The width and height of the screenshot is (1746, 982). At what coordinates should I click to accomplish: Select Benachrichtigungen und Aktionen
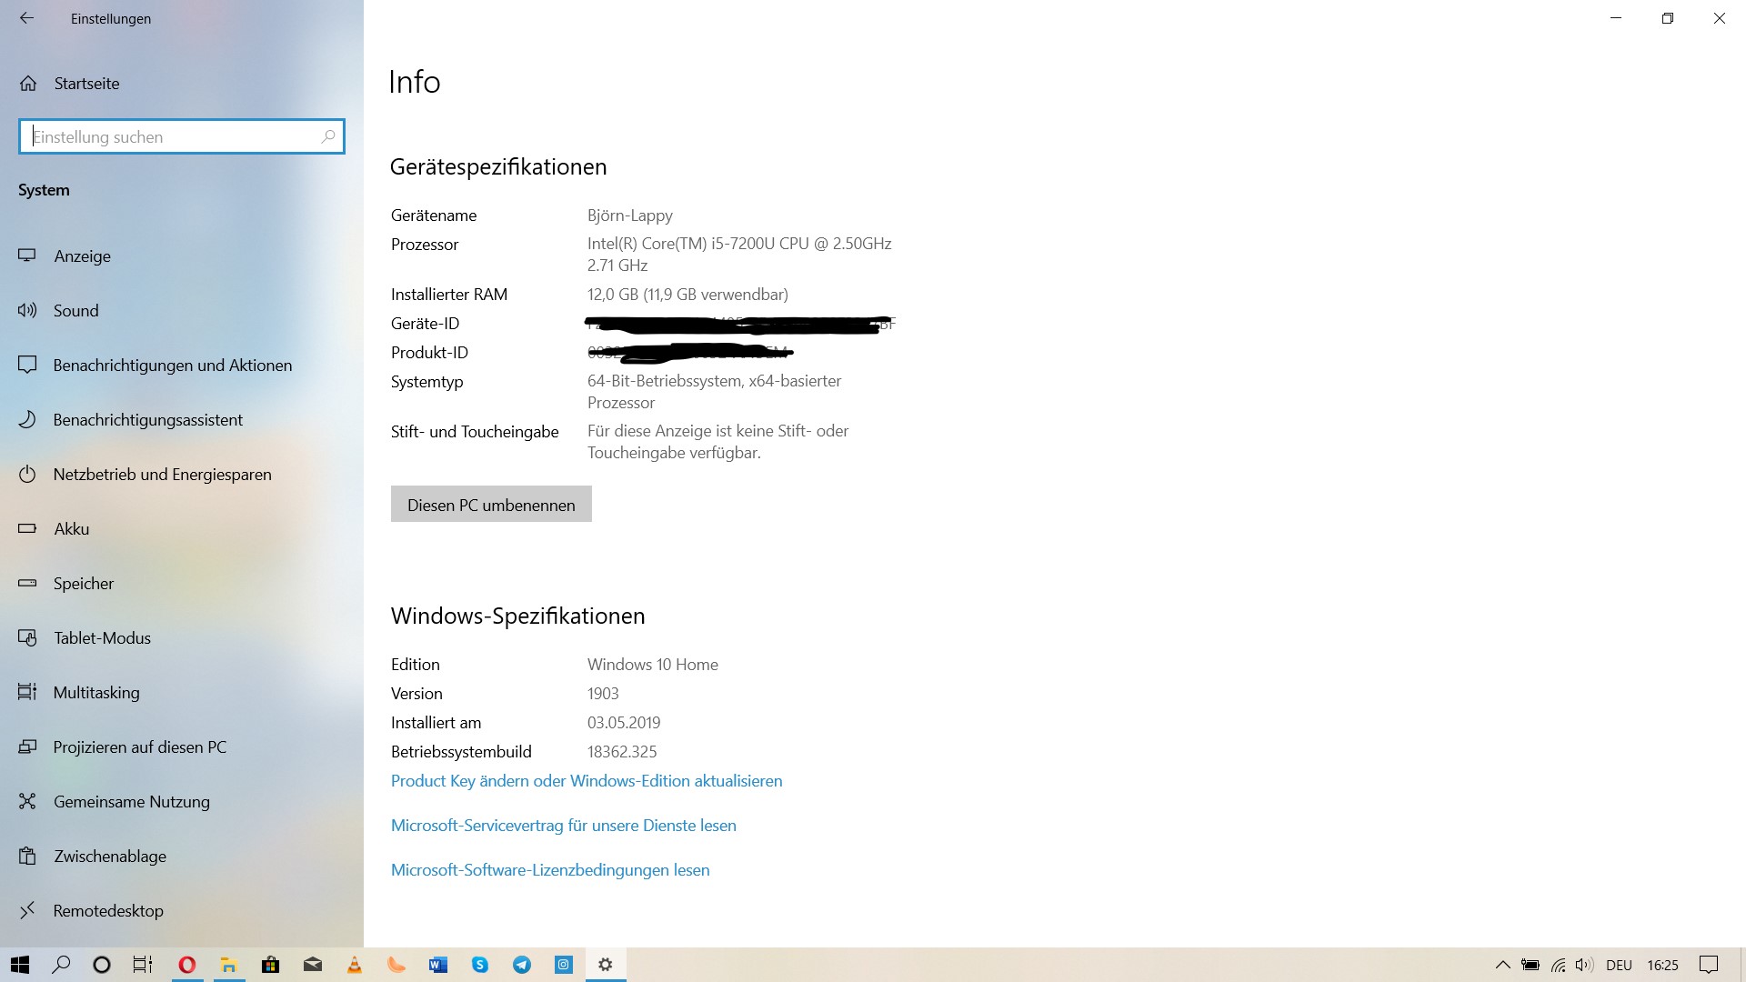172,366
